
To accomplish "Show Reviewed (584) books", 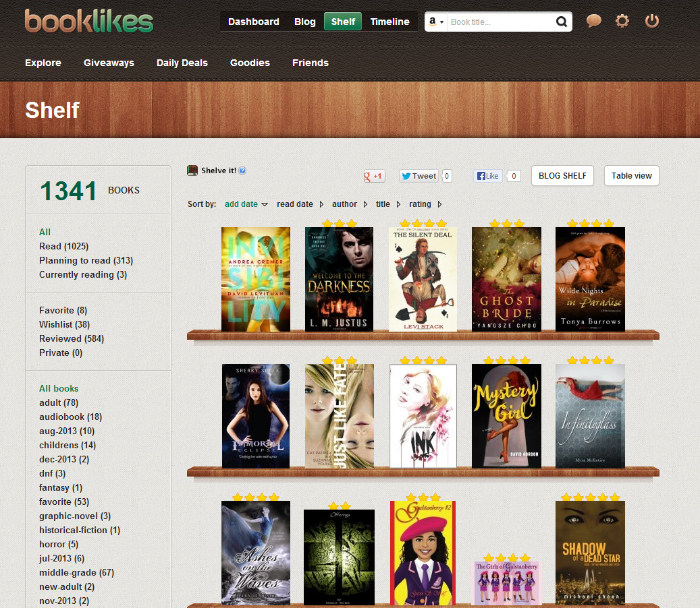I will (x=72, y=339).
